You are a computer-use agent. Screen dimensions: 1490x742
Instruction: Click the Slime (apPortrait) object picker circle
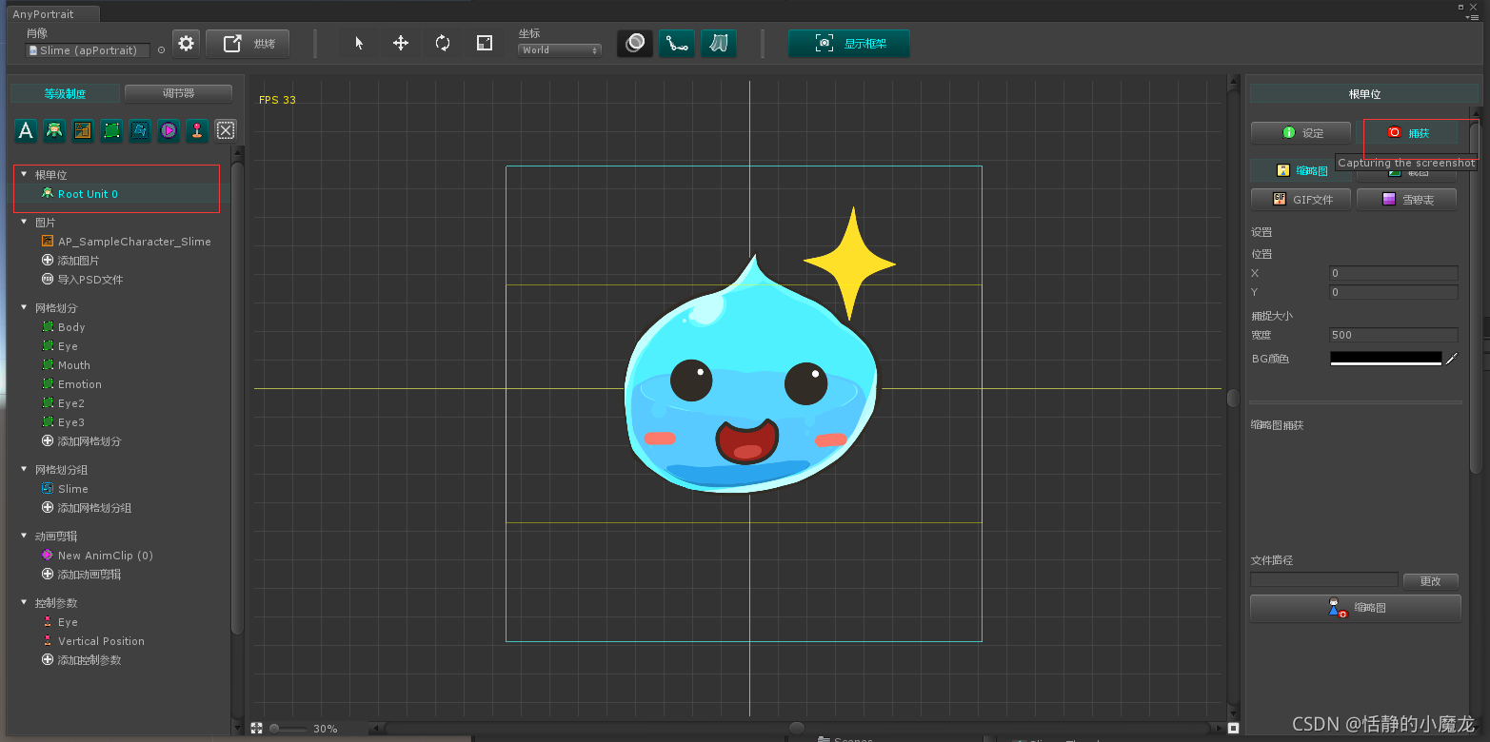pyautogui.click(x=161, y=50)
